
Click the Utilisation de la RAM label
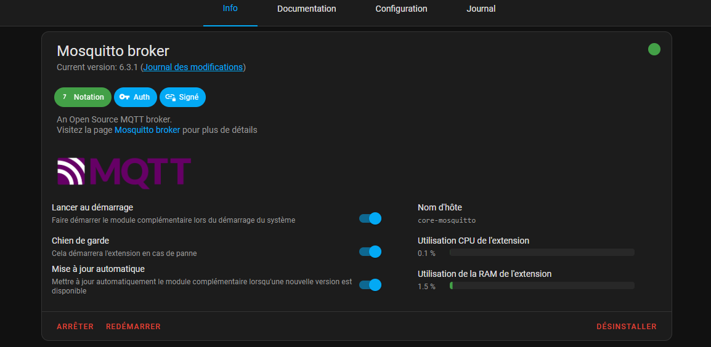click(x=484, y=274)
